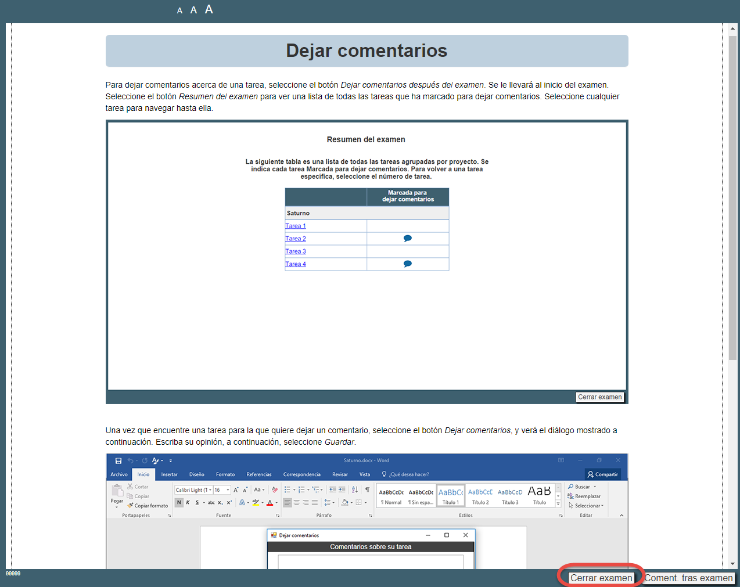Screen dimensions: 740x587
Task: Toggle bold (N) formatting in the ribbon
Action: [x=179, y=502]
